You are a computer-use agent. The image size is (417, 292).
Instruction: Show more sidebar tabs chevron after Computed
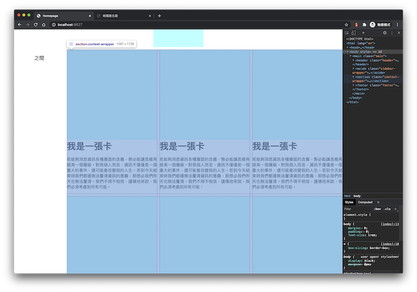(x=378, y=202)
